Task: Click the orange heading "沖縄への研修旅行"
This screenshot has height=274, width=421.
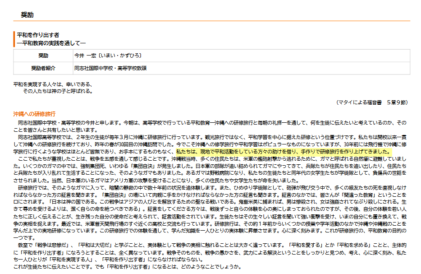Action: [34, 114]
